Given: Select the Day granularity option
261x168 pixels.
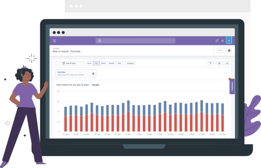Looking at the screenshot, I should 96,63.
